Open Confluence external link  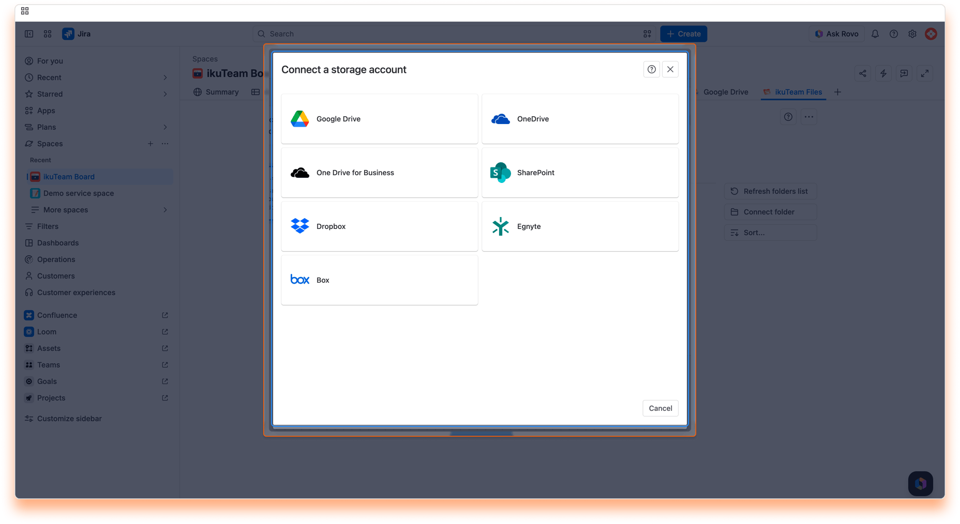click(165, 315)
